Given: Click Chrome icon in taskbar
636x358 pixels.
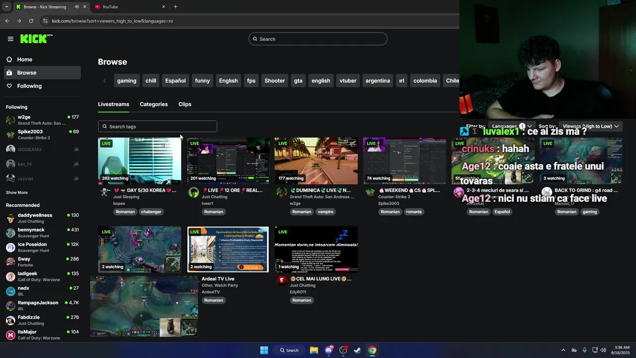Looking at the screenshot, I should [x=372, y=350].
